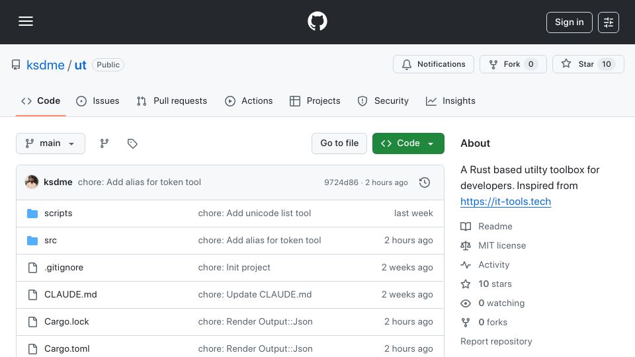
Task: View commit history clock icon
Action: (425, 182)
